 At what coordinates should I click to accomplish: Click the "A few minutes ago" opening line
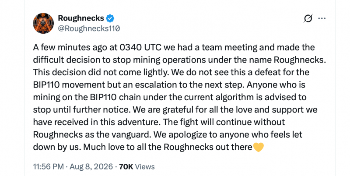click(x=69, y=48)
